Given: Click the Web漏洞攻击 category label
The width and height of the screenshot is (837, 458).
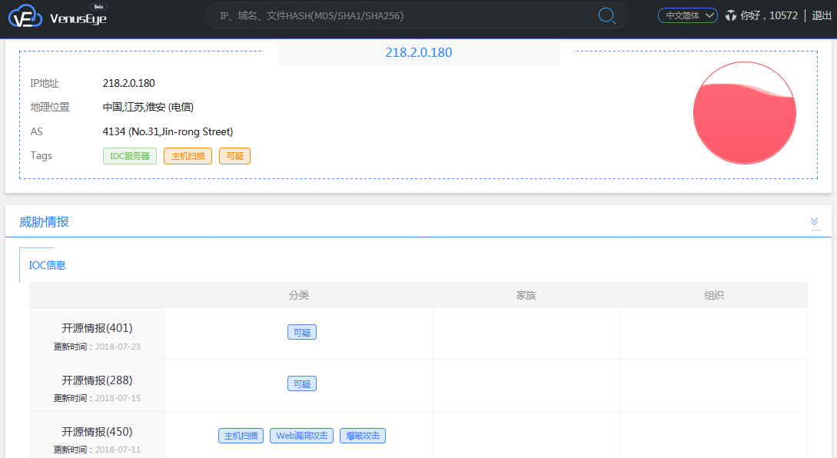Looking at the screenshot, I should (302, 436).
